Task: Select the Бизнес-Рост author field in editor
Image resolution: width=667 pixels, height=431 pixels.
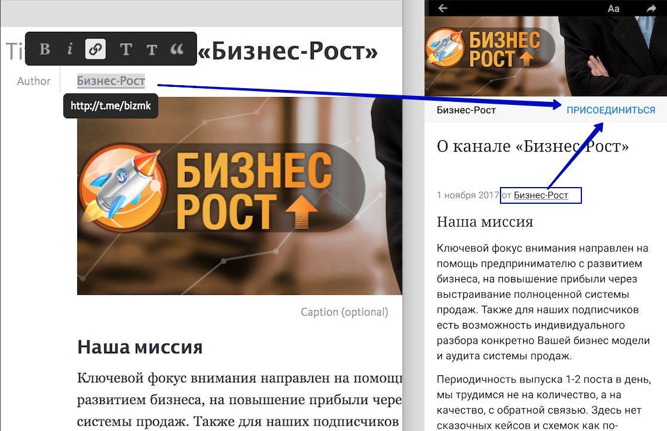Action: click(x=111, y=81)
